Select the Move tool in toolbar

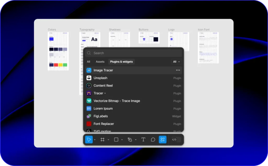[x=89, y=140]
